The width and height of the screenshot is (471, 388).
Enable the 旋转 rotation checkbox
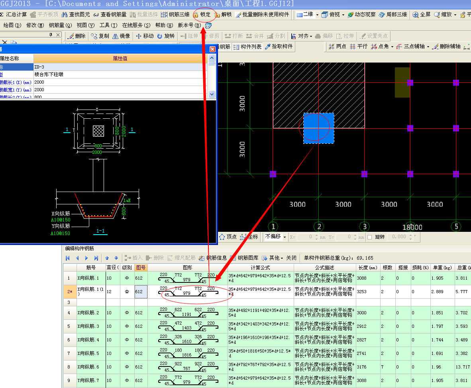point(369,237)
